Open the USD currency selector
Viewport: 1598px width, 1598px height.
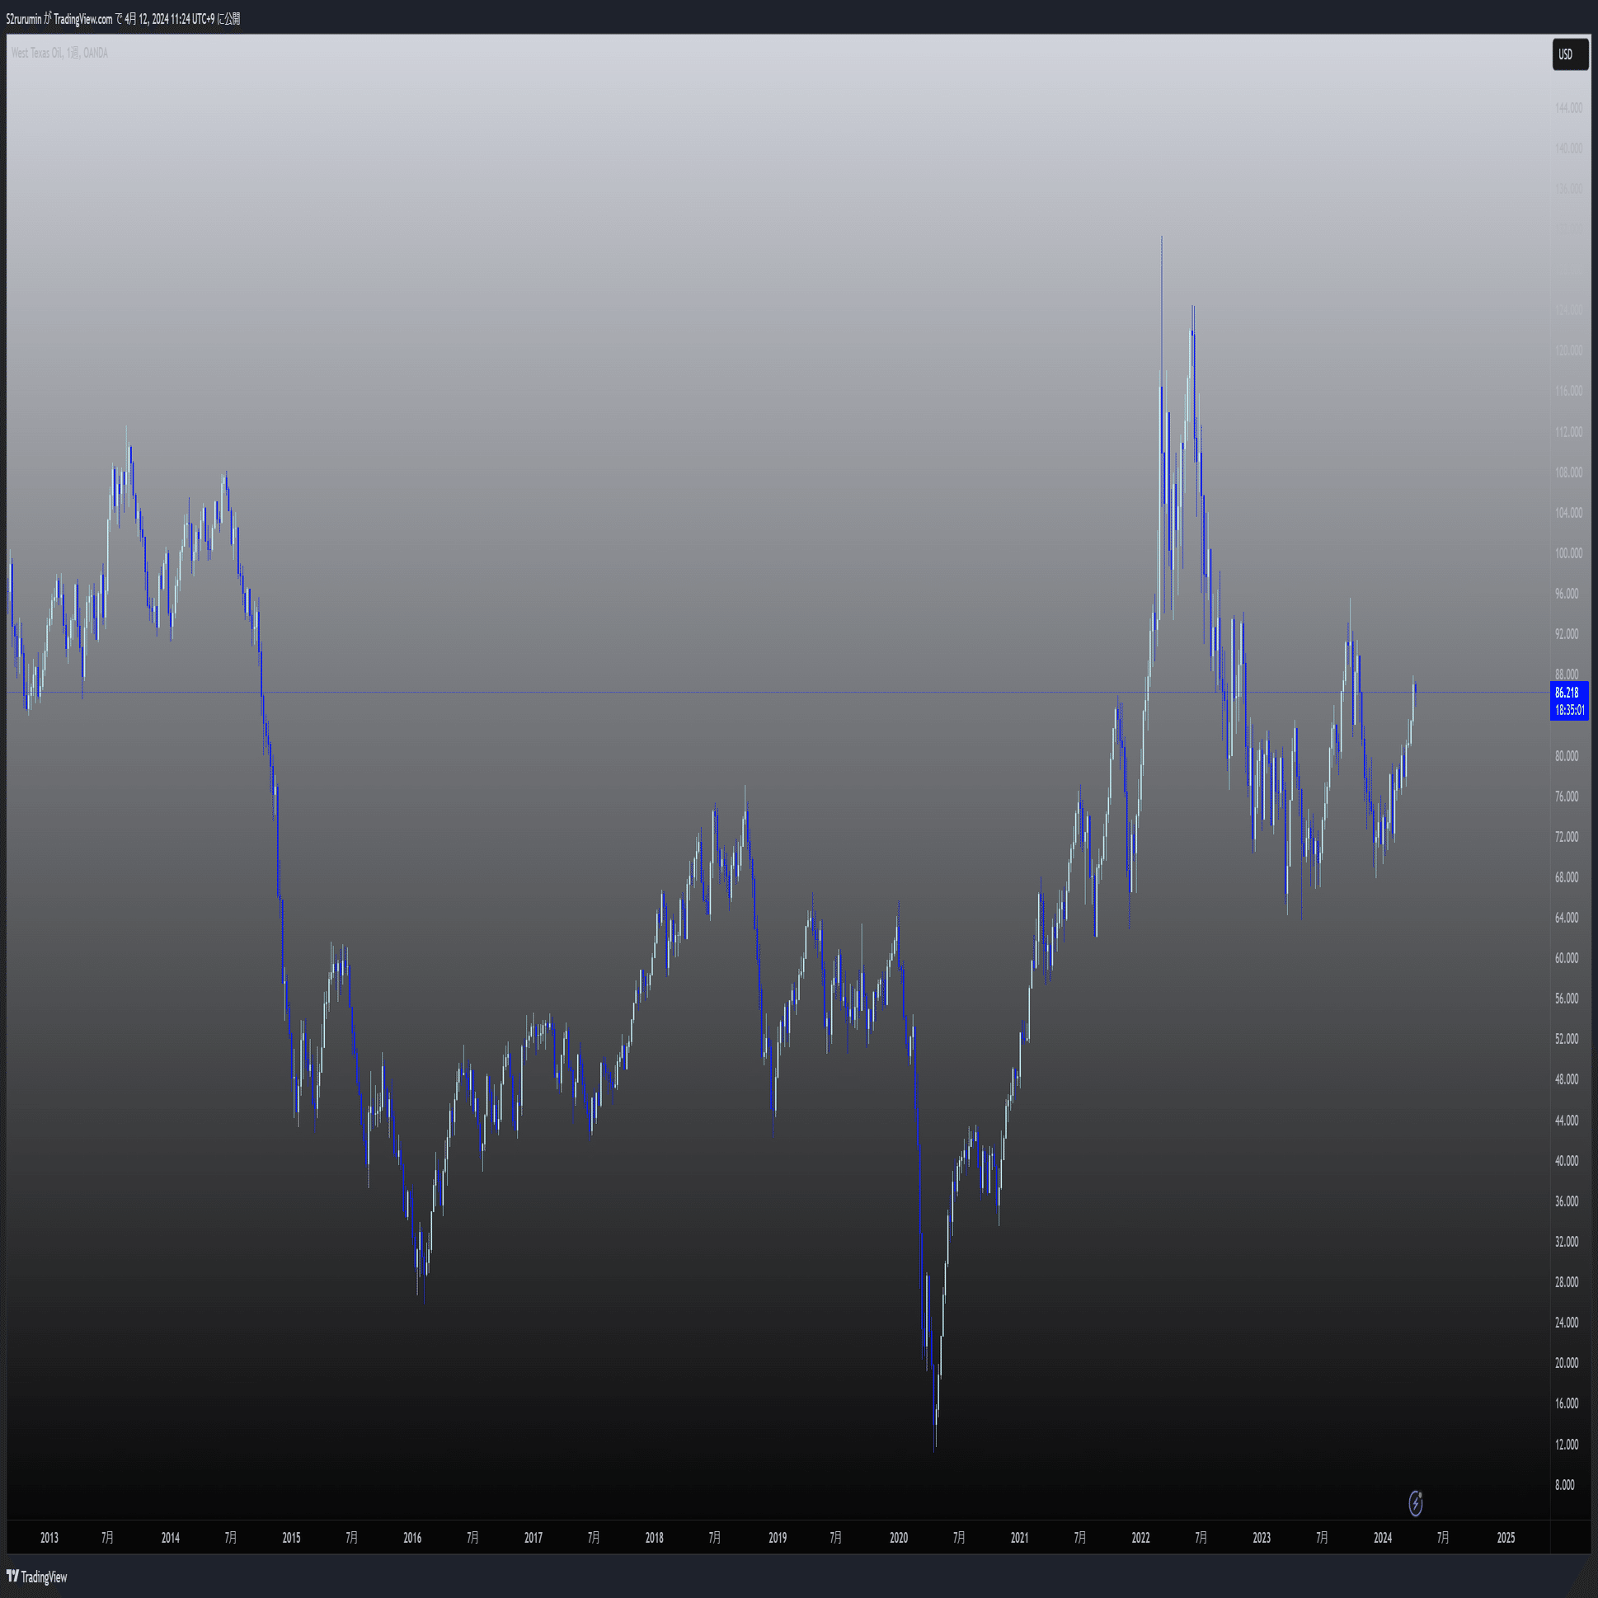[1569, 54]
